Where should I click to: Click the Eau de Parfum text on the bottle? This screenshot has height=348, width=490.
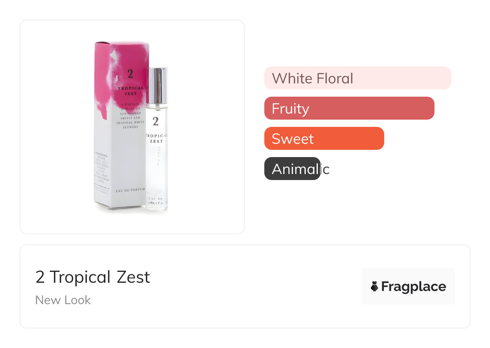click(x=156, y=201)
